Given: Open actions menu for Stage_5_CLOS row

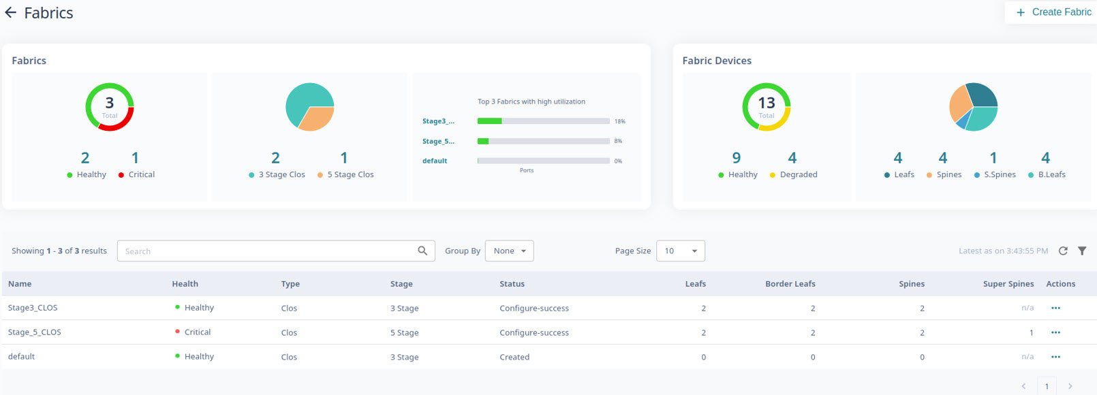Looking at the screenshot, I should 1055,333.
